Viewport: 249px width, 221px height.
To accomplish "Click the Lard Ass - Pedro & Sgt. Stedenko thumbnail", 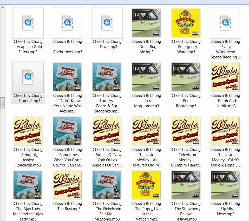I will tap(107, 77).
